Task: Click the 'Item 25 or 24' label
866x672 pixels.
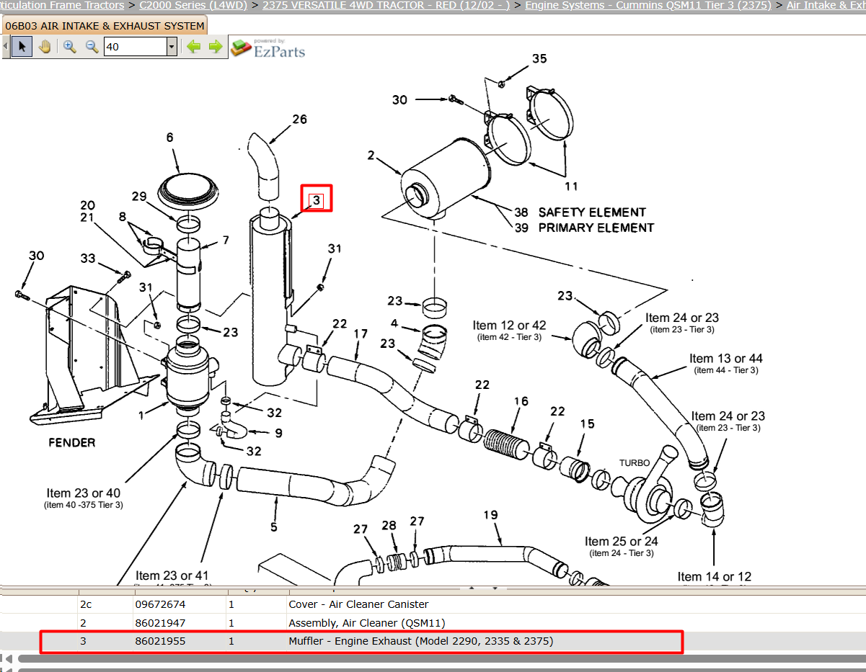Action: coord(622,541)
